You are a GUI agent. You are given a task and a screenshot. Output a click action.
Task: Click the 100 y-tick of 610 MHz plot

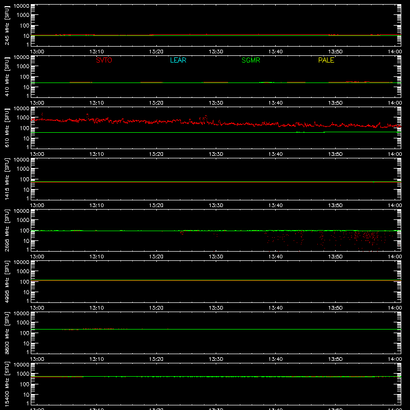tap(25, 128)
